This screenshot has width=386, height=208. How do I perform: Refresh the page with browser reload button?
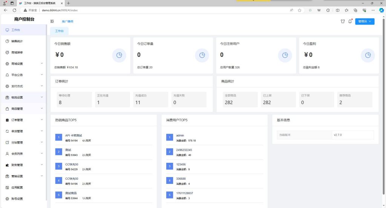tap(14, 10)
